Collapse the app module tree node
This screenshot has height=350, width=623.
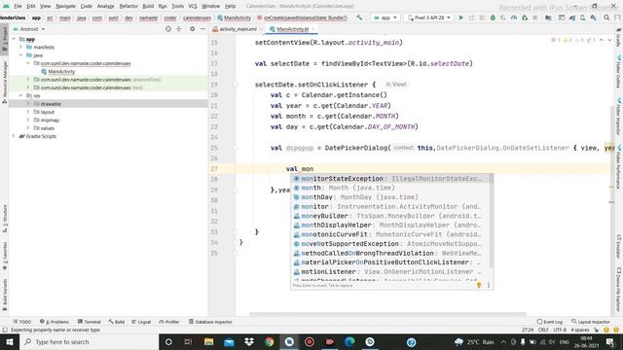coord(14,39)
